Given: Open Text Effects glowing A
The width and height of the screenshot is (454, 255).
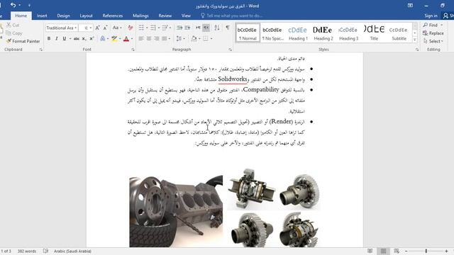Looking at the screenshot, I should pyautogui.click(x=102, y=38).
